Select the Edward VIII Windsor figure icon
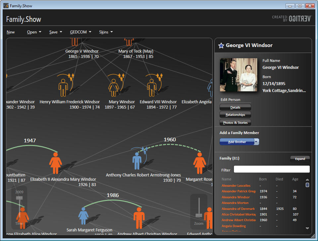The height and width of the screenshot is (241, 318). click(152, 88)
